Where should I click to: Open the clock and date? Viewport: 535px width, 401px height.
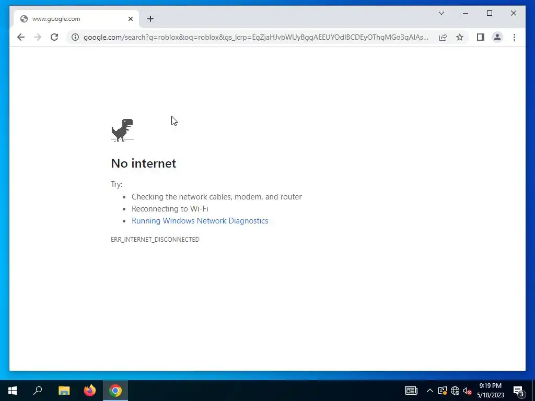pos(490,391)
